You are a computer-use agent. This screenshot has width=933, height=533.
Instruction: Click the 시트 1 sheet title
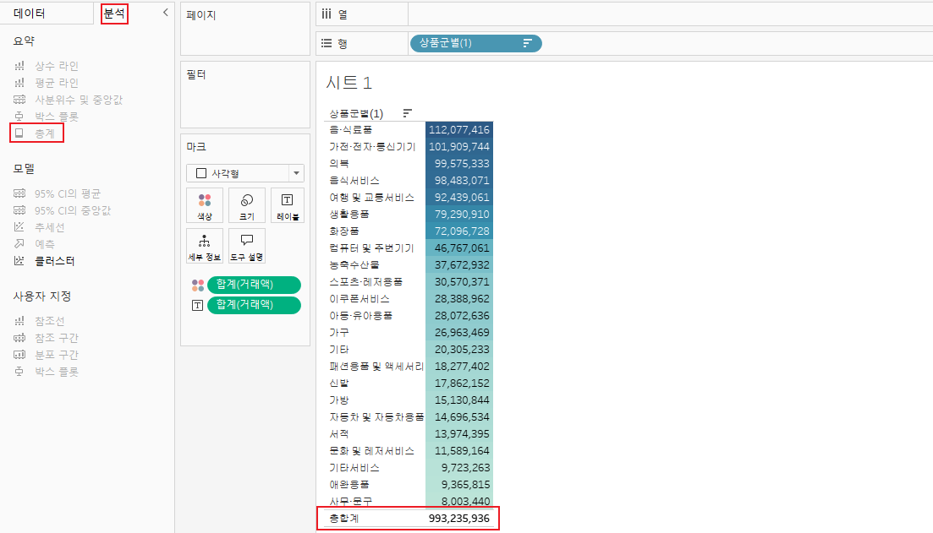pyautogui.click(x=349, y=83)
